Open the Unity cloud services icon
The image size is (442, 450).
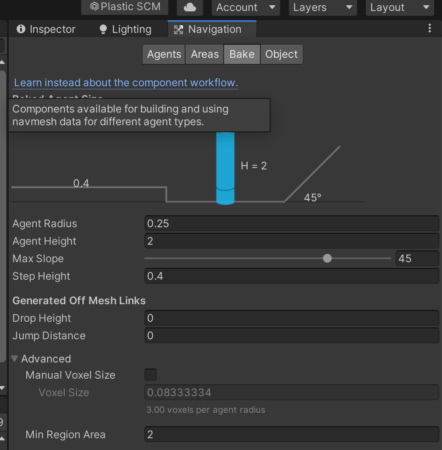189,7
